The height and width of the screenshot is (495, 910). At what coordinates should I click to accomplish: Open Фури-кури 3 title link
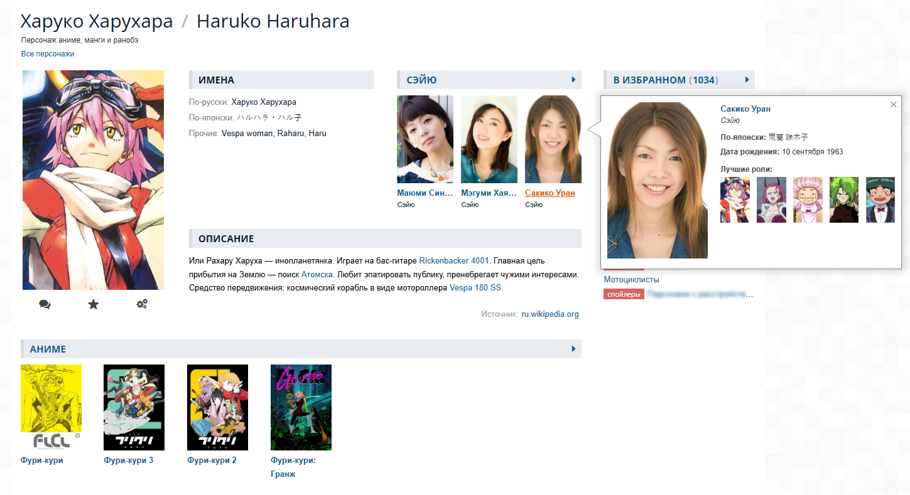(x=129, y=460)
